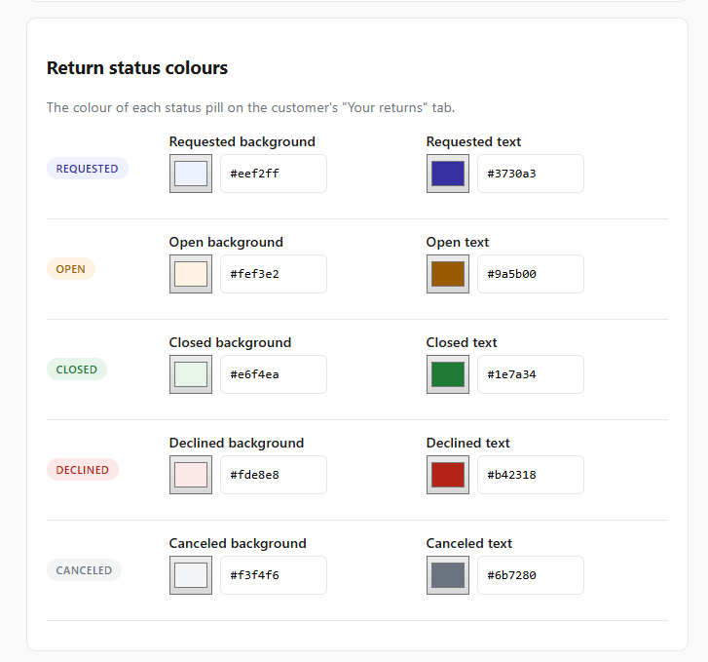
Task: Click the #eef2ff hex input field
Action: (274, 174)
